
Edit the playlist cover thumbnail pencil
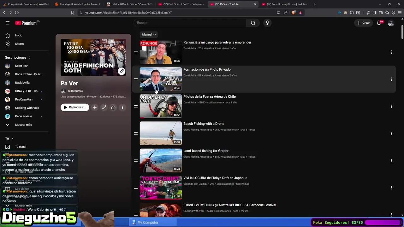122,71
